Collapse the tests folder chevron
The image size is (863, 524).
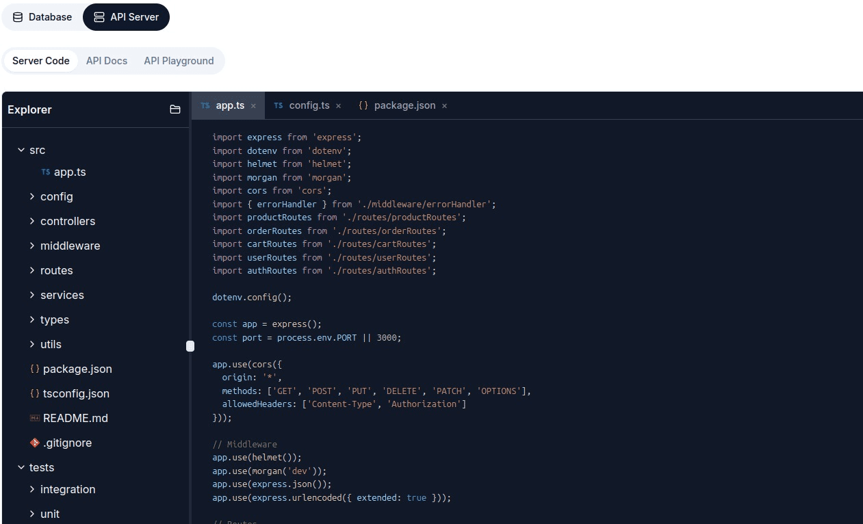(x=21, y=467)
